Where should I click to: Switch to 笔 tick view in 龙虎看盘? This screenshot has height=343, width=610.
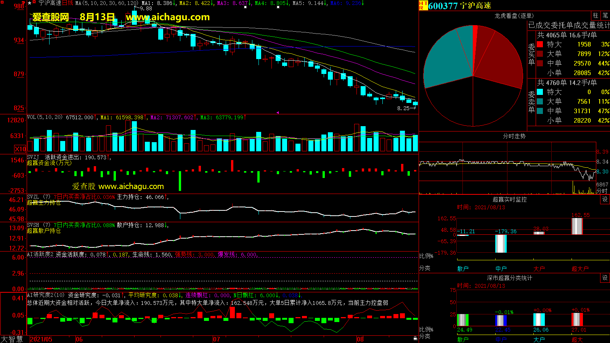pyautogui.click(x=605, y=16)
